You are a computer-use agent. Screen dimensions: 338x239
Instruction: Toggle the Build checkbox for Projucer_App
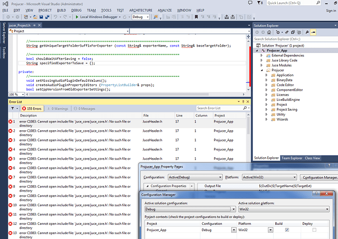(x=287, y=229)
